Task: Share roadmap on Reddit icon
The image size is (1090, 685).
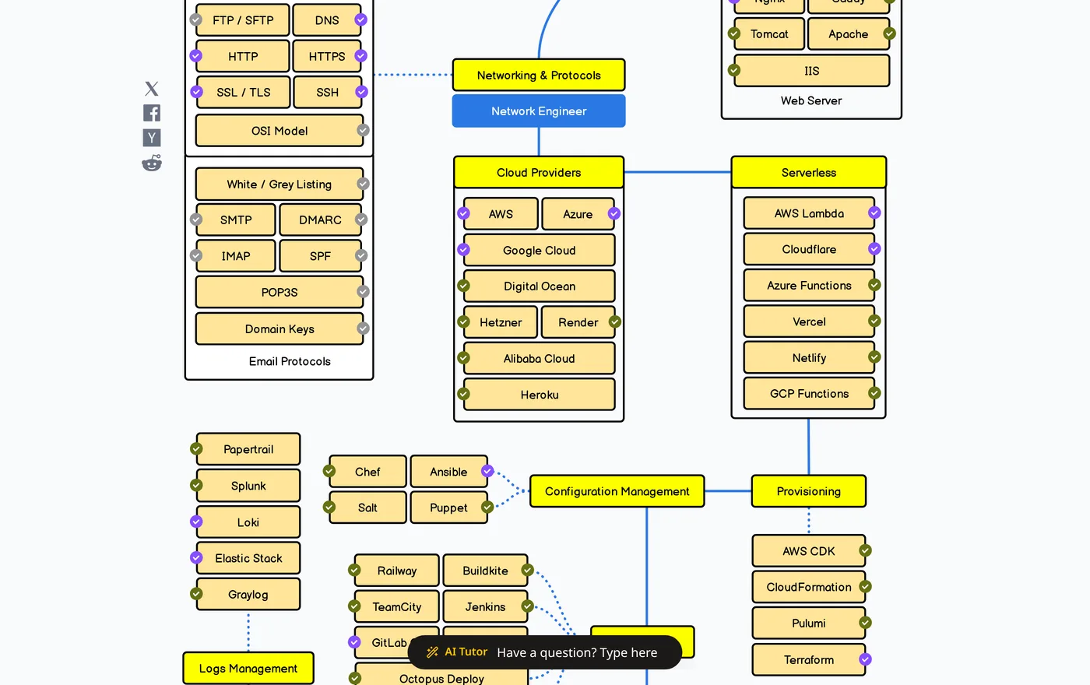Action: tap(152, 163)
